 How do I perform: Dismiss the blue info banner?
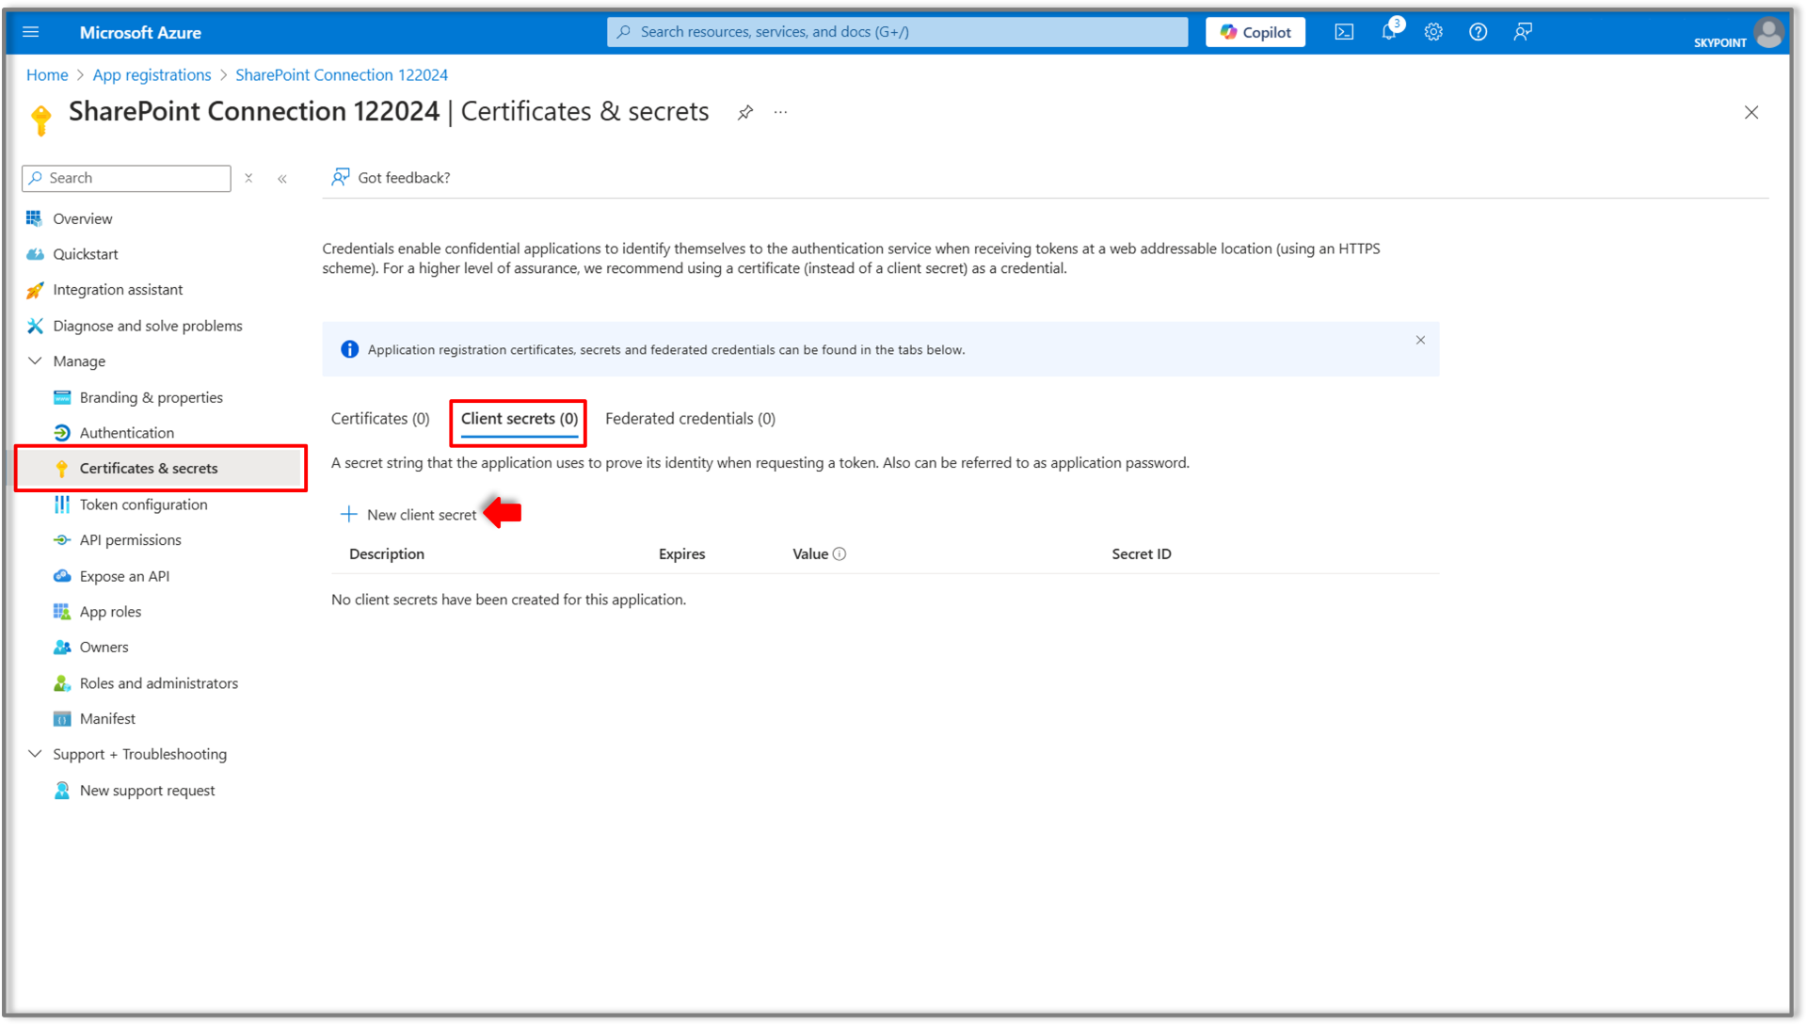click(1420, 341)
